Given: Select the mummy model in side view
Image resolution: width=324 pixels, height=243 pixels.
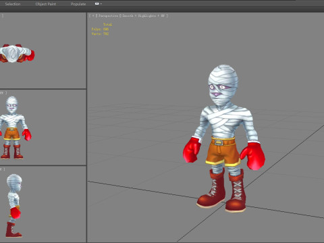Looking at the screenshot, I should (14, 205).
